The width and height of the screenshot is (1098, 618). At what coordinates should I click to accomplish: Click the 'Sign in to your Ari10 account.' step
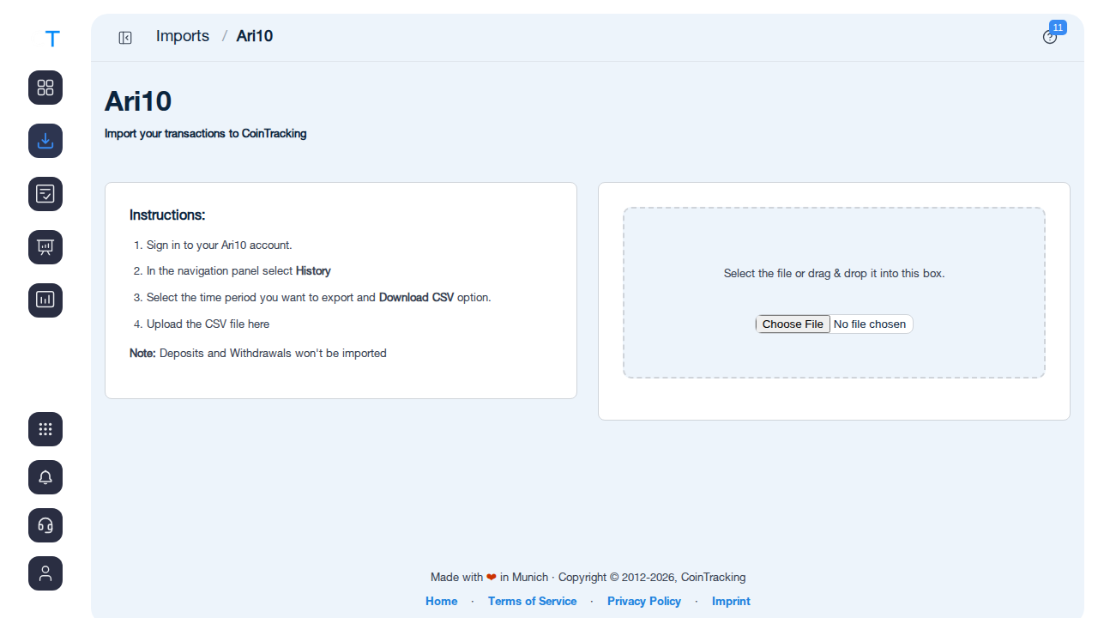click(x=220, y=245)
